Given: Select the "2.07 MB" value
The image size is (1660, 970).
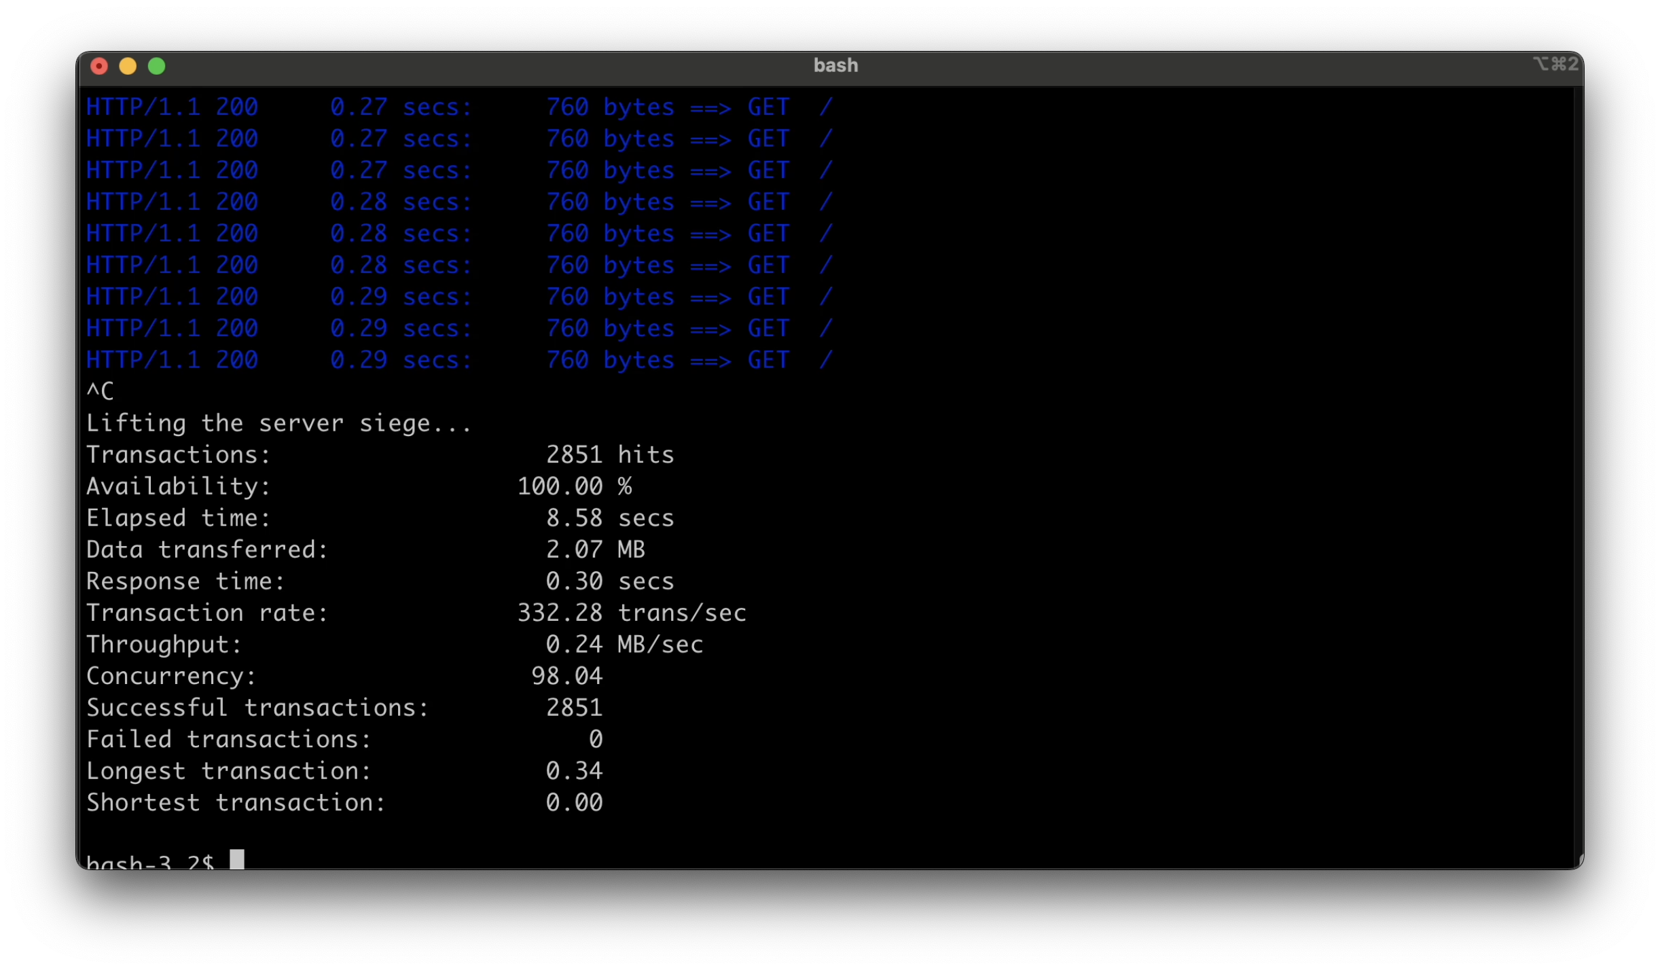Looking at the screenshot, I should click(x=596, y=550).
